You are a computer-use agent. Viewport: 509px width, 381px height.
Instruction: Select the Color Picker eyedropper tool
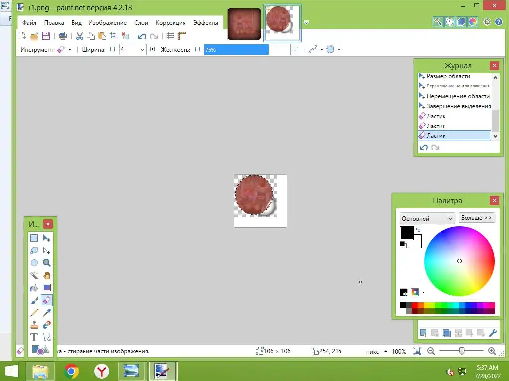[x=46, y=313]
